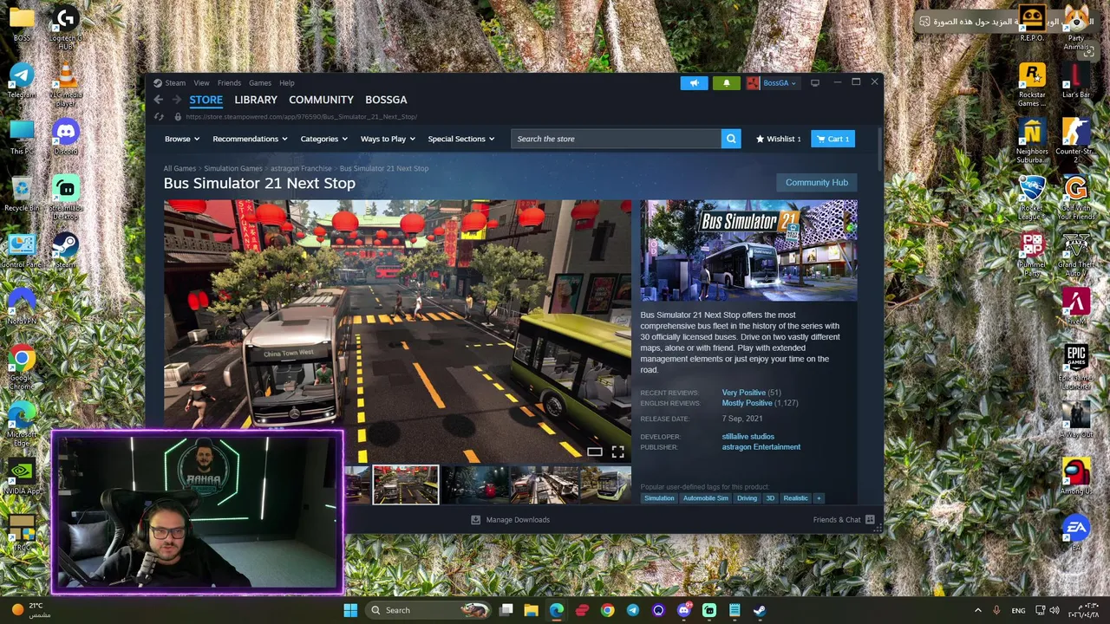Select the Automobile Sim tag
1110x624 pixels.
click(706, 498)
